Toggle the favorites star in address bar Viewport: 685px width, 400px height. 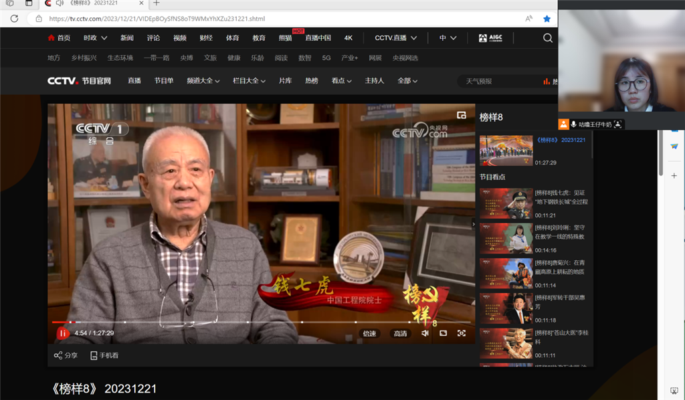pyautogui.click(x=547, y=19)
